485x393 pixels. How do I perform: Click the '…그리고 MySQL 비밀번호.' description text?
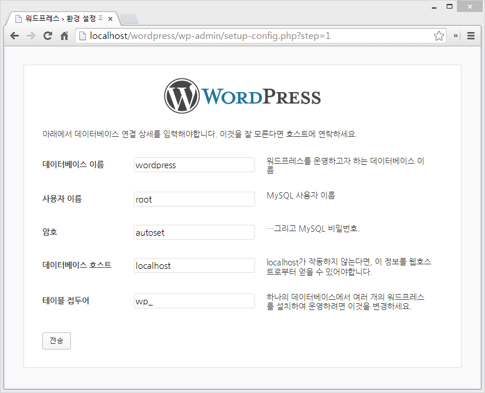click(313, 228)
